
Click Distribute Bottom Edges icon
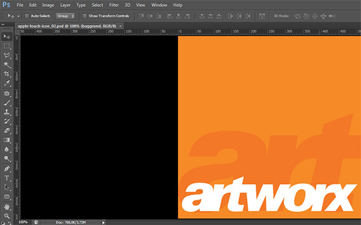(219, 16)
